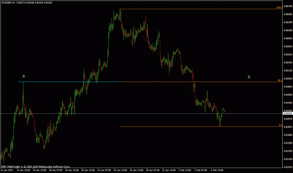Click the 3 Feb 07:00 time label
Screen dimensions: 293x173
click(201, 170)
